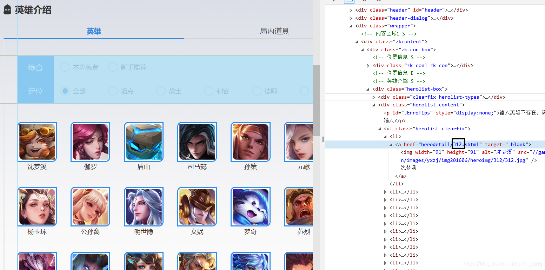Image resolution: width=545 pixels, height=270 pixels.
Task: Collapse the div class="wrapper" node
Action: click(351, 26)
